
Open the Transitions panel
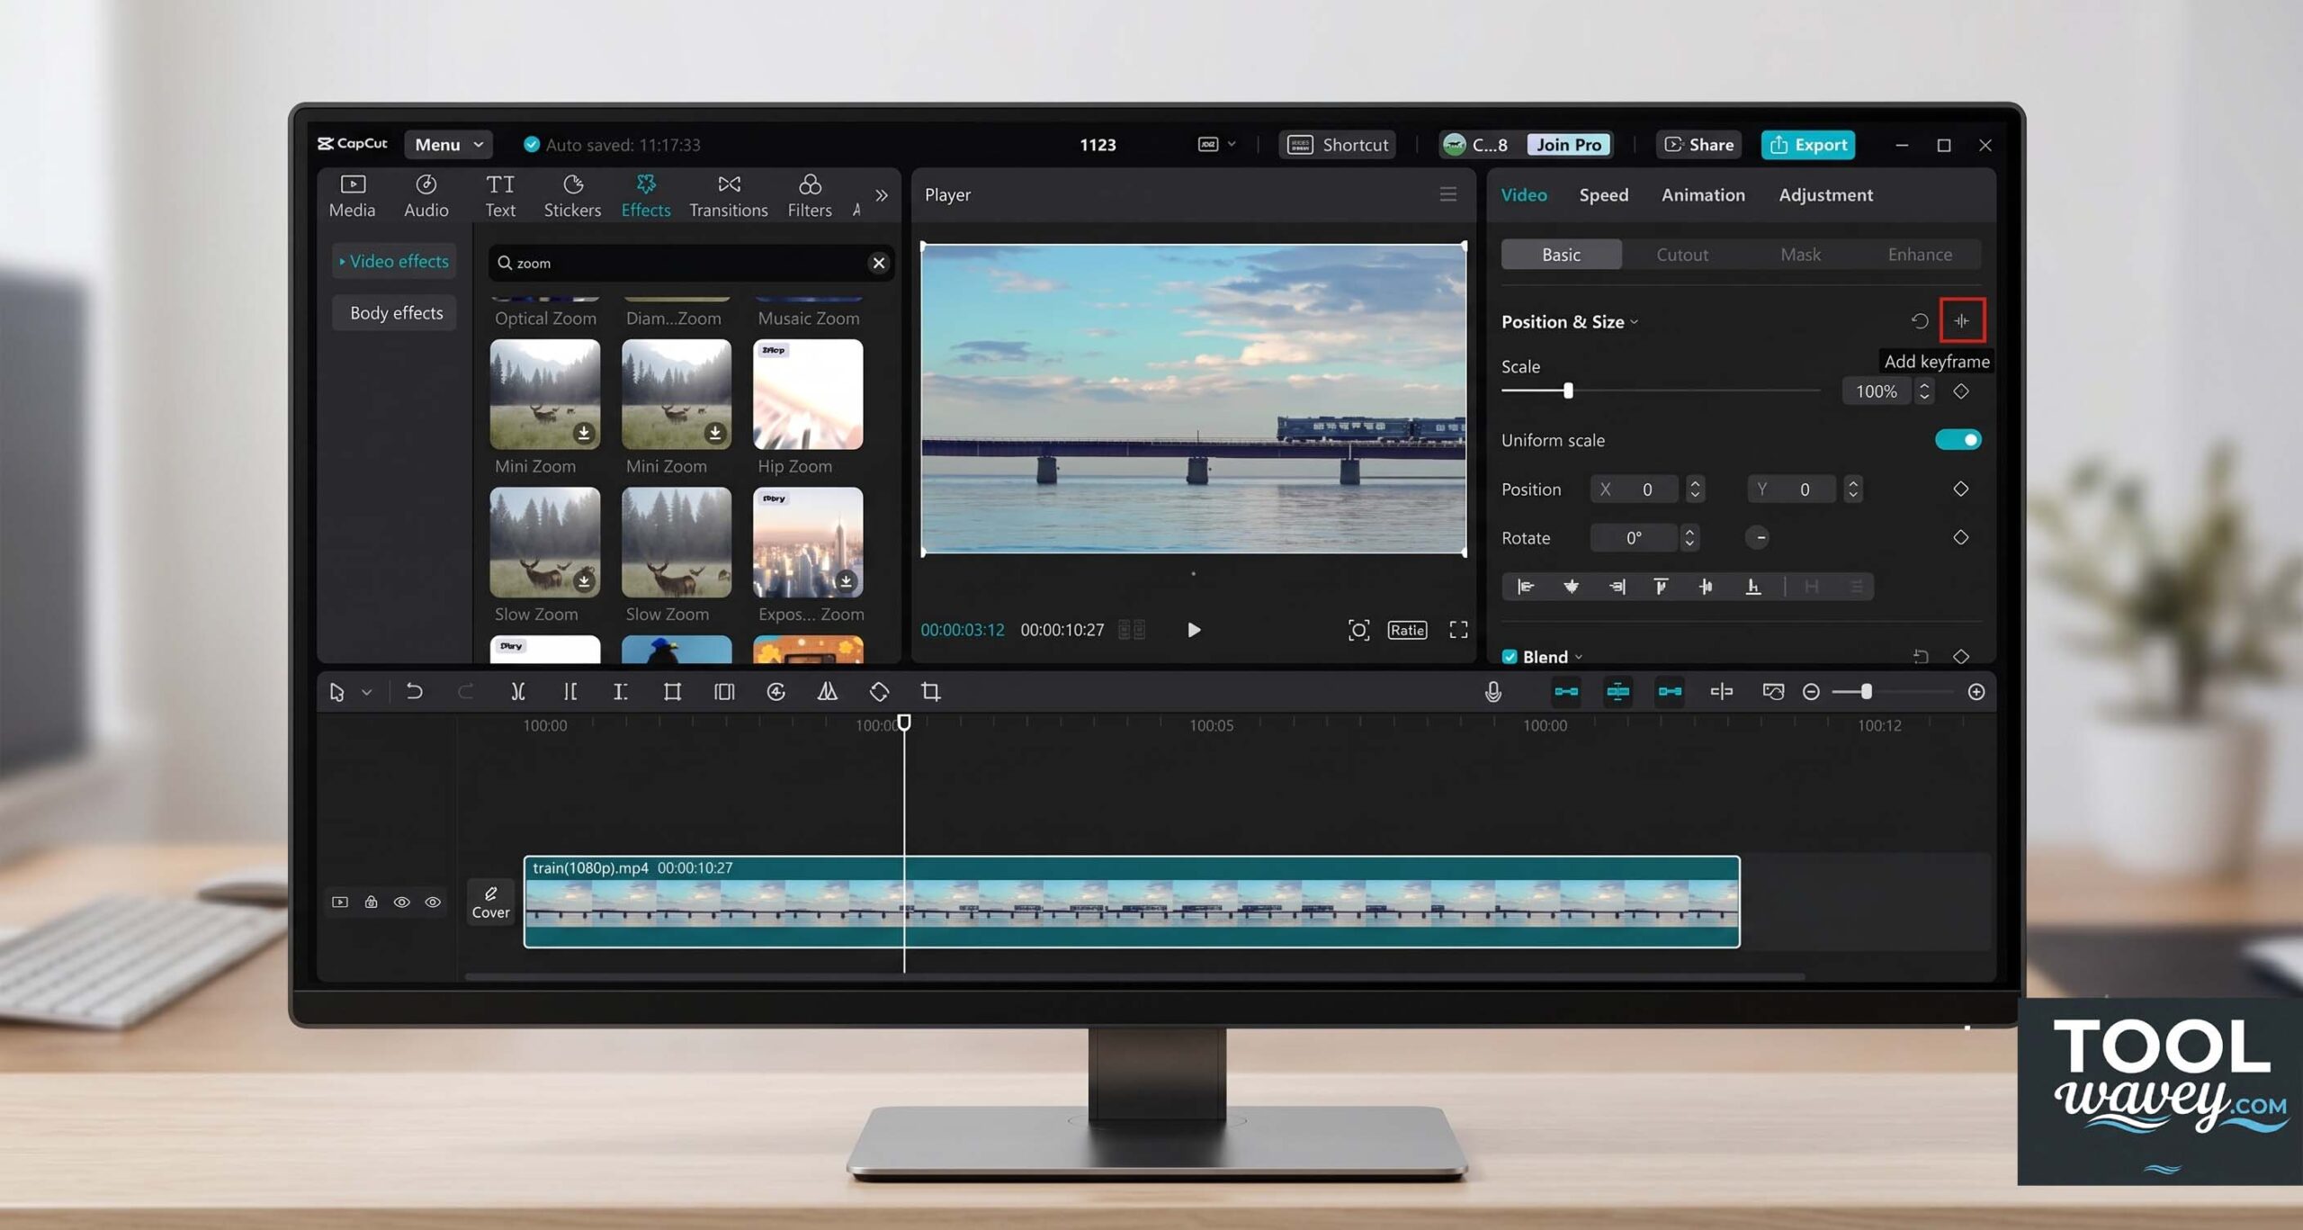729,195
